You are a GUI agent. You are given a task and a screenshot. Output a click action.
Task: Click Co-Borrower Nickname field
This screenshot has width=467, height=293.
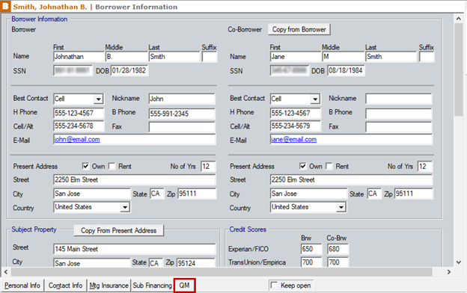click(399, 99)
